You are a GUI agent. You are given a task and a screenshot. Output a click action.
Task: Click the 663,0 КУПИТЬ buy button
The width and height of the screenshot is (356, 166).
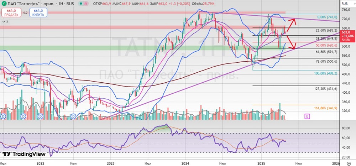(x=38, y=12)
